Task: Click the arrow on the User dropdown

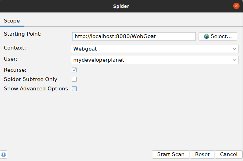Action: pos(235,60)
